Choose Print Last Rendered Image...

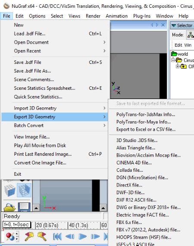click(54, 154)
